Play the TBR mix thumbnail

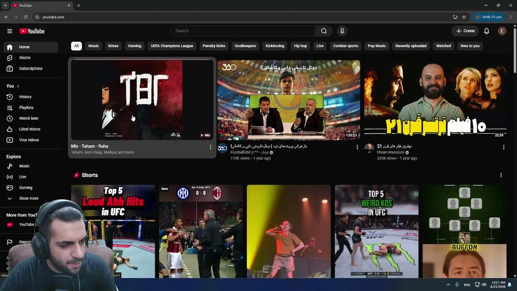[x=142, y=100]
